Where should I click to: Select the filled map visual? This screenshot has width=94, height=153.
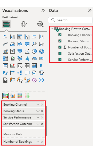(x=20, y=58)
